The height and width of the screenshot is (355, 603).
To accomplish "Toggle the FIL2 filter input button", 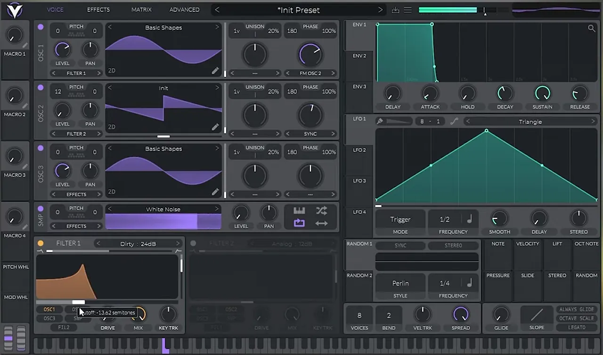I will coord(64,327).
